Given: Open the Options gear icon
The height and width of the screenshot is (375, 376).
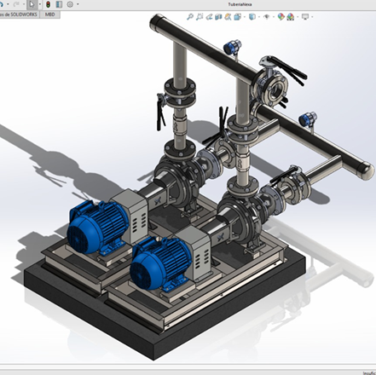Looking at the screenshot, I should (x=70, y=4).
